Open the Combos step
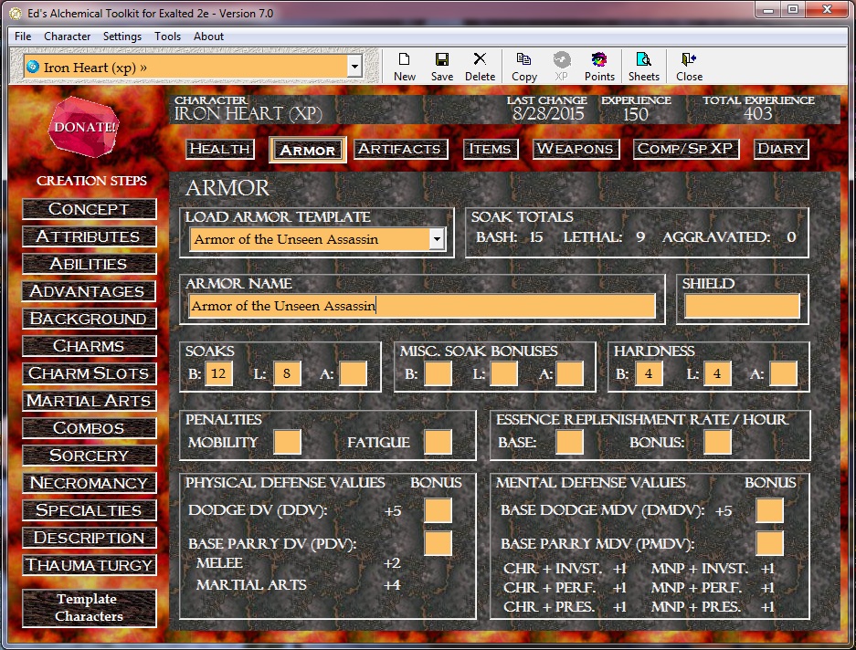This screenshot has height=650, width=856. 89,428
